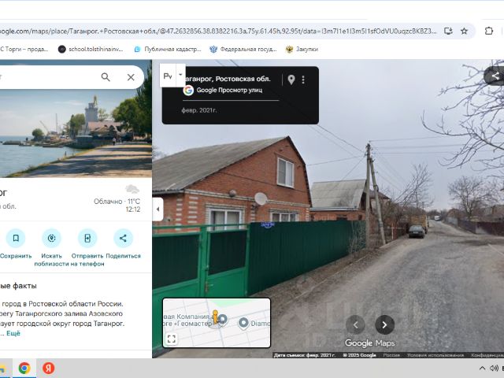Go to the previous Street View image
The width and height of the screenshot is (504, 378).
click(x=355, y=325)
